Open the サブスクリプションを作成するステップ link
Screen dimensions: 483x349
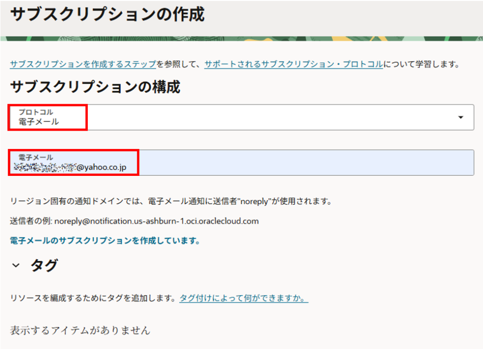point(83,65)
